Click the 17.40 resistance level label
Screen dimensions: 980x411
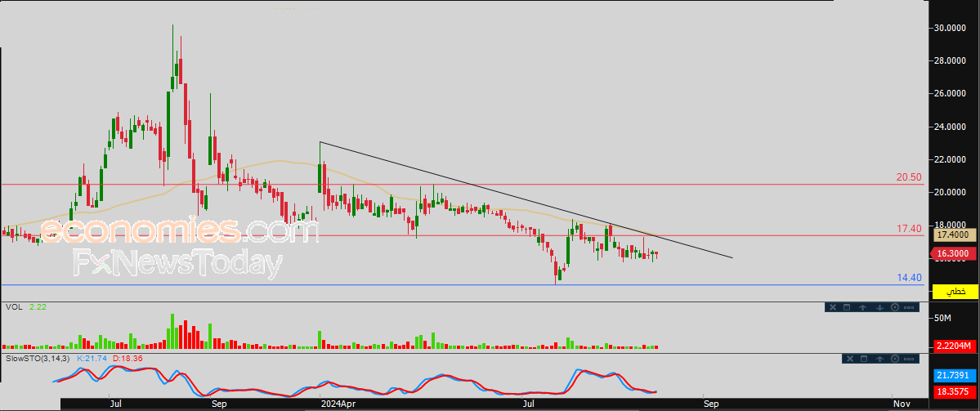(909, 230)
